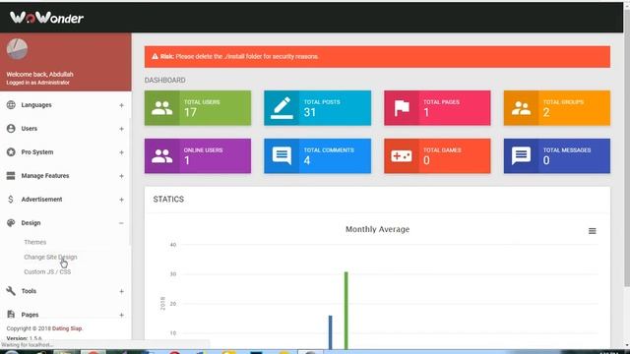Click the STATICS panel heading
This screenshot has height=354, width=630.
(168, 199)
